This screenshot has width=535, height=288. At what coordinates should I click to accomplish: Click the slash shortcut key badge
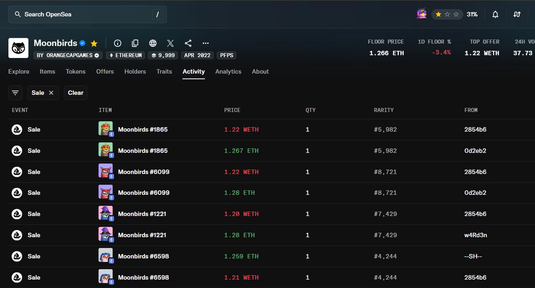[157, 15]
